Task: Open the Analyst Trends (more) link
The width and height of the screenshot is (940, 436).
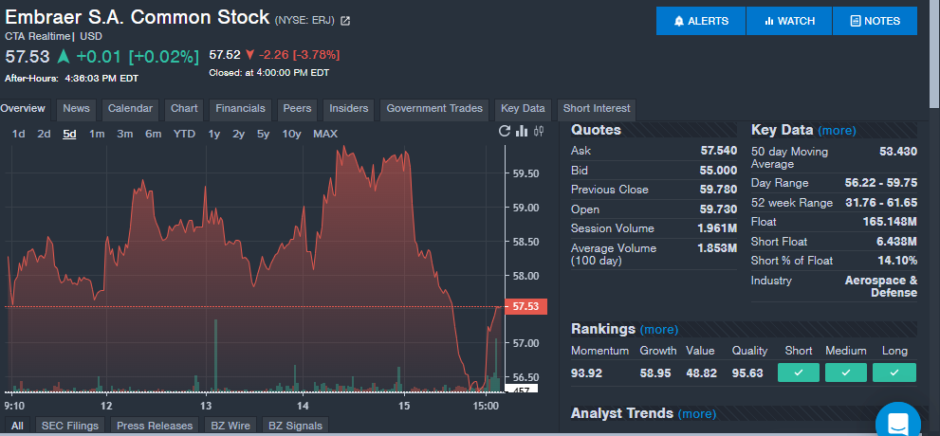Action: point(696,414)
